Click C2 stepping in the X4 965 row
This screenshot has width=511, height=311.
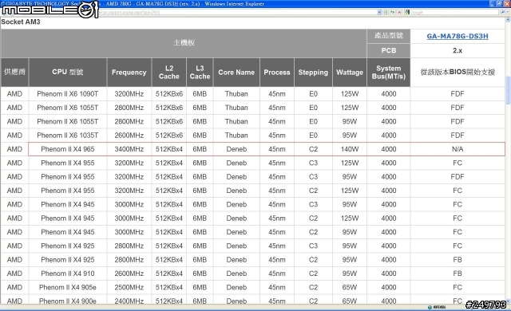(x=313, y=149)
